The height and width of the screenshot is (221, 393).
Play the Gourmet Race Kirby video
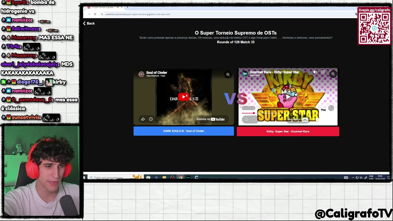[x=288, y=97]
